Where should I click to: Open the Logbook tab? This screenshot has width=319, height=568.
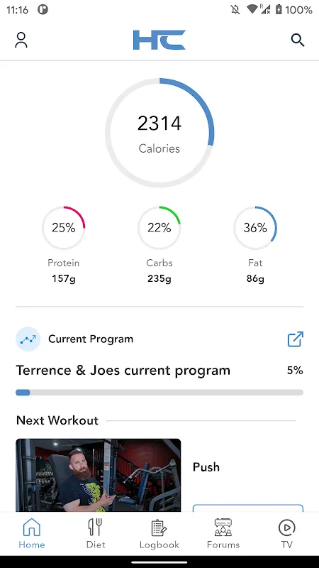coord(159,533)
